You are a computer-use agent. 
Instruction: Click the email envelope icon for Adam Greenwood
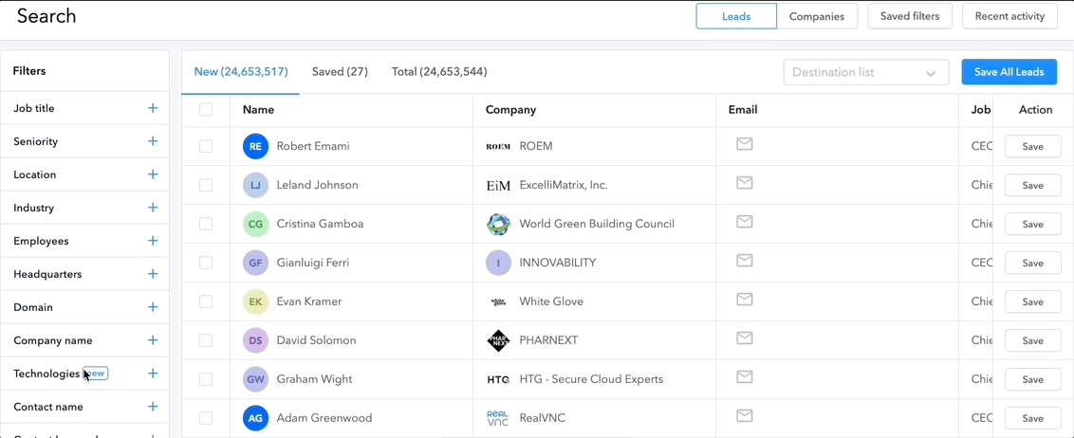pyautogui.click(x=745, y=416)
